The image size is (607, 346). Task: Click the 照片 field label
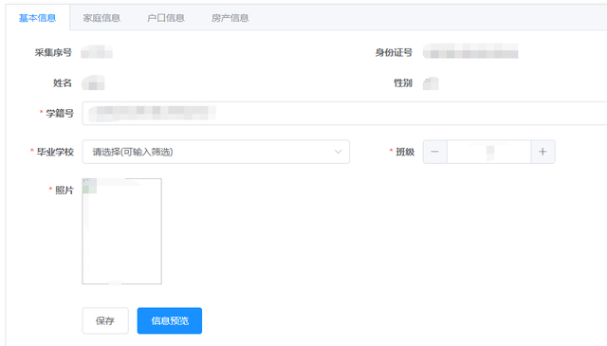[x=64, y=190]
